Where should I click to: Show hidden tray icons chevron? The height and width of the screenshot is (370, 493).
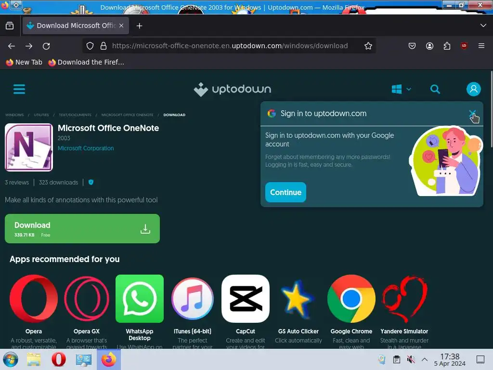[x=425, y=359]
